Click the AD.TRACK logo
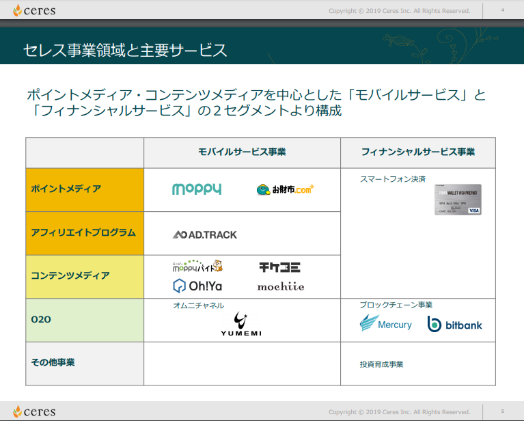The width and height of the screenshot is (524, 421). pyautogui.click(x=204, y=234)
